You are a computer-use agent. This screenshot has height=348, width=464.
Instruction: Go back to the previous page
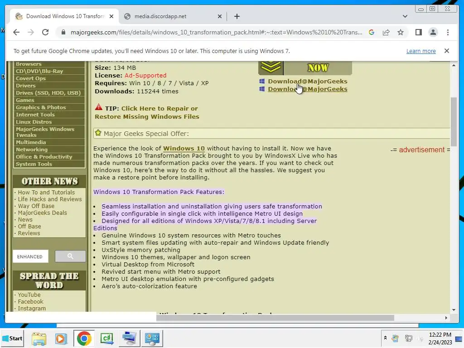pos(16,32)
